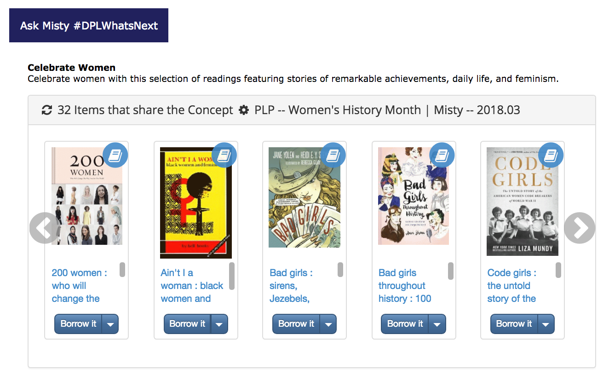Image resolution: width=609 pixels, height=381 pixels.
Task: Open the Borrow it dropdown for Code Girls
Action: [x=546, y=323]
